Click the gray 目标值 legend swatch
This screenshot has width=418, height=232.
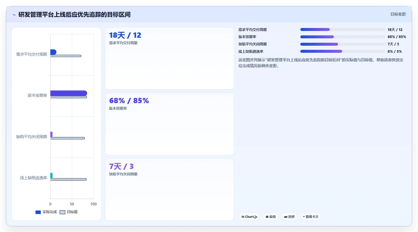pos(62,212)
